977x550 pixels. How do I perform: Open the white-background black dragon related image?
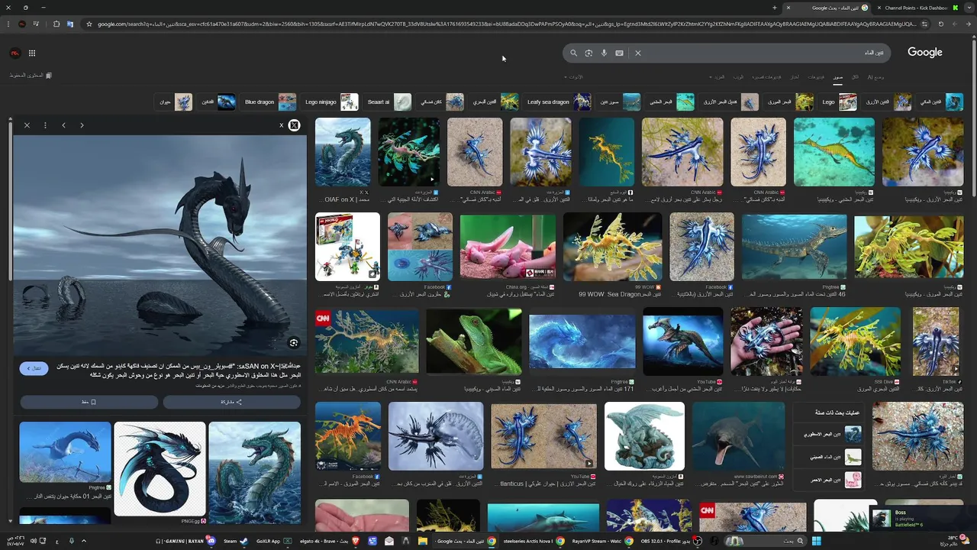pyautogui.click(x=160, y=469)
